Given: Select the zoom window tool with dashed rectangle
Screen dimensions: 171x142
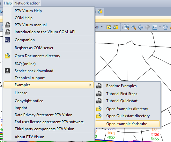Looking at the screenshot, I should (127, 27).
